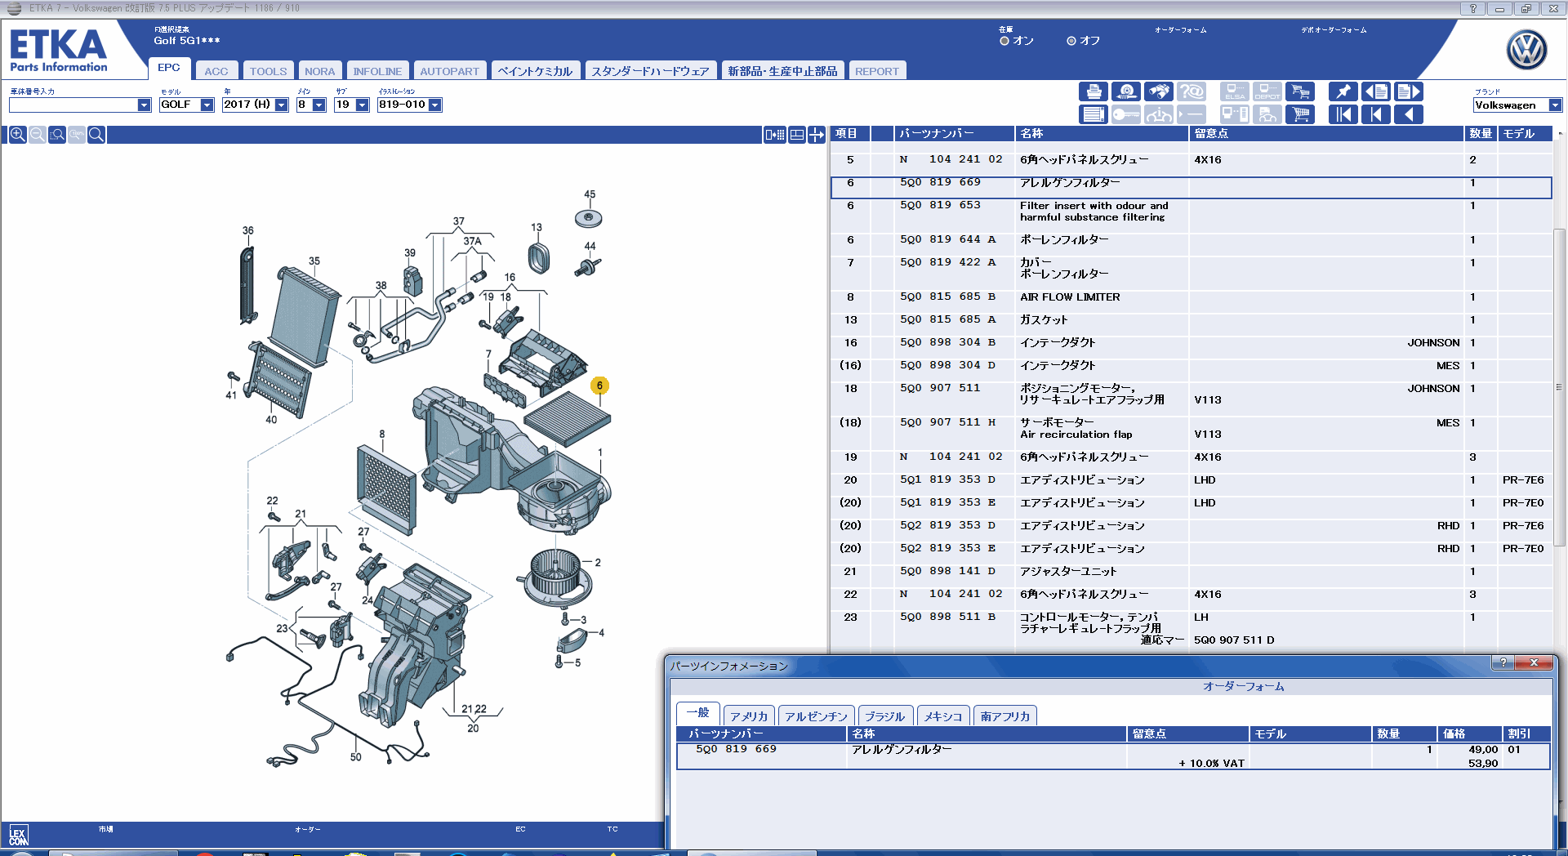Click the plain magnifier icon in the illustration toolbar
This screenshot has height=856, width=1568.
(x=96, y=135)
